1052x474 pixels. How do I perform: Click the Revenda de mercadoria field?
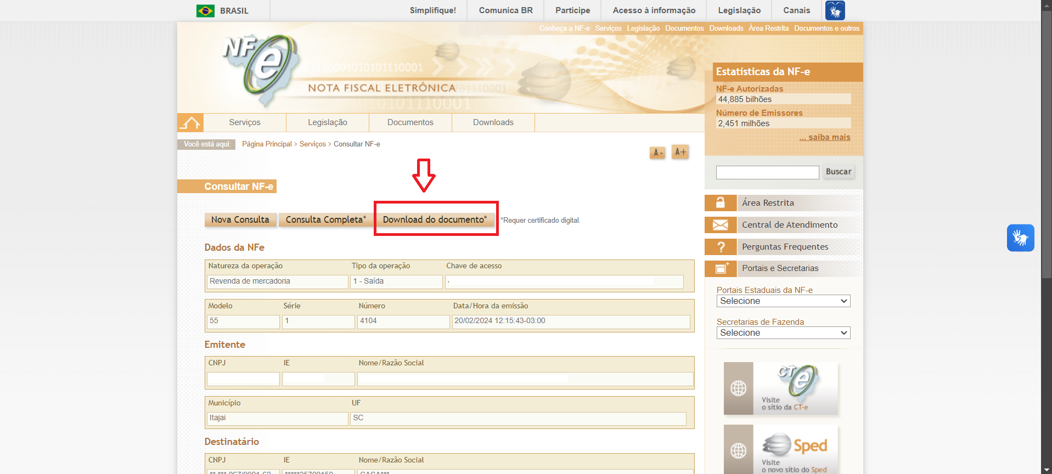(277, 281)
